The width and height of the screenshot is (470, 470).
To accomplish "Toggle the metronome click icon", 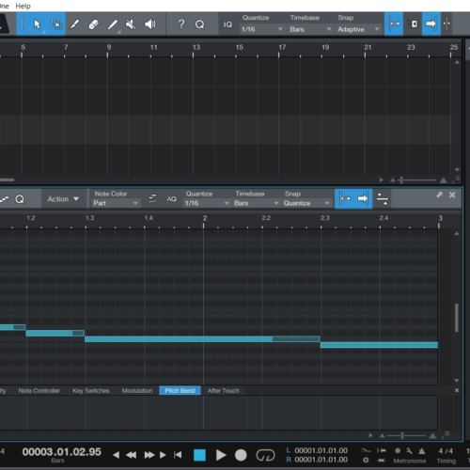I will point(422,451).
